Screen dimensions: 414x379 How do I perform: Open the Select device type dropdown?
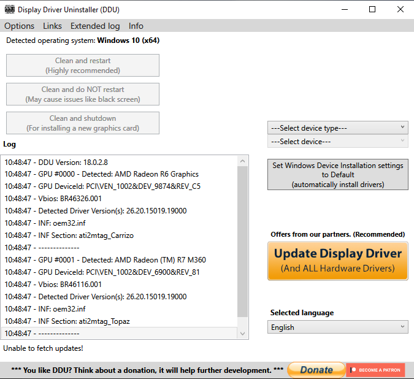click(338, 128)
